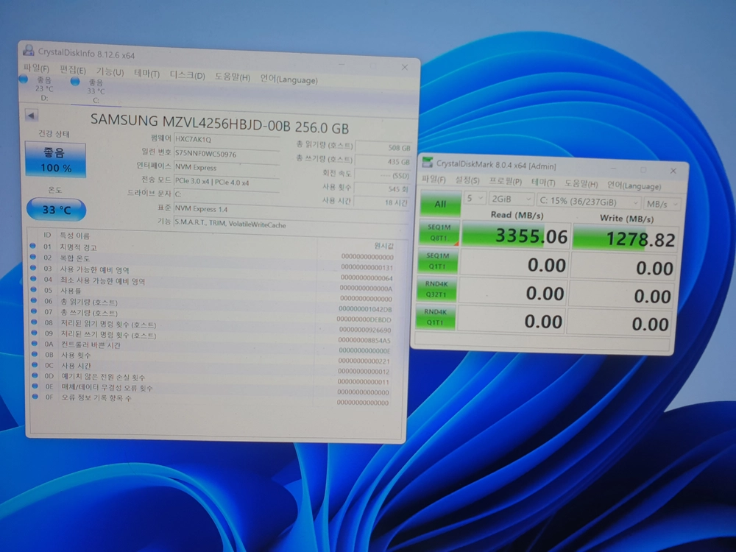This screenshot has height=552, width=736.
Task: Click the power on hours value 18 시간
Action: click(x=381, y=202)
